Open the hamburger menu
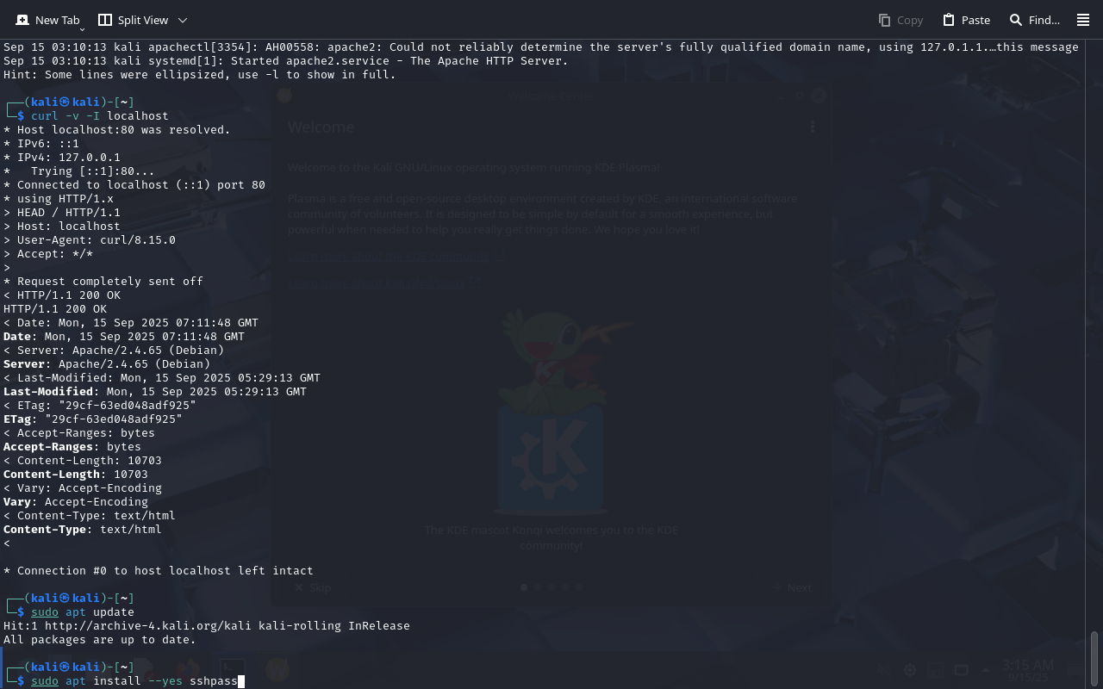 click(x=1083, y=20)
